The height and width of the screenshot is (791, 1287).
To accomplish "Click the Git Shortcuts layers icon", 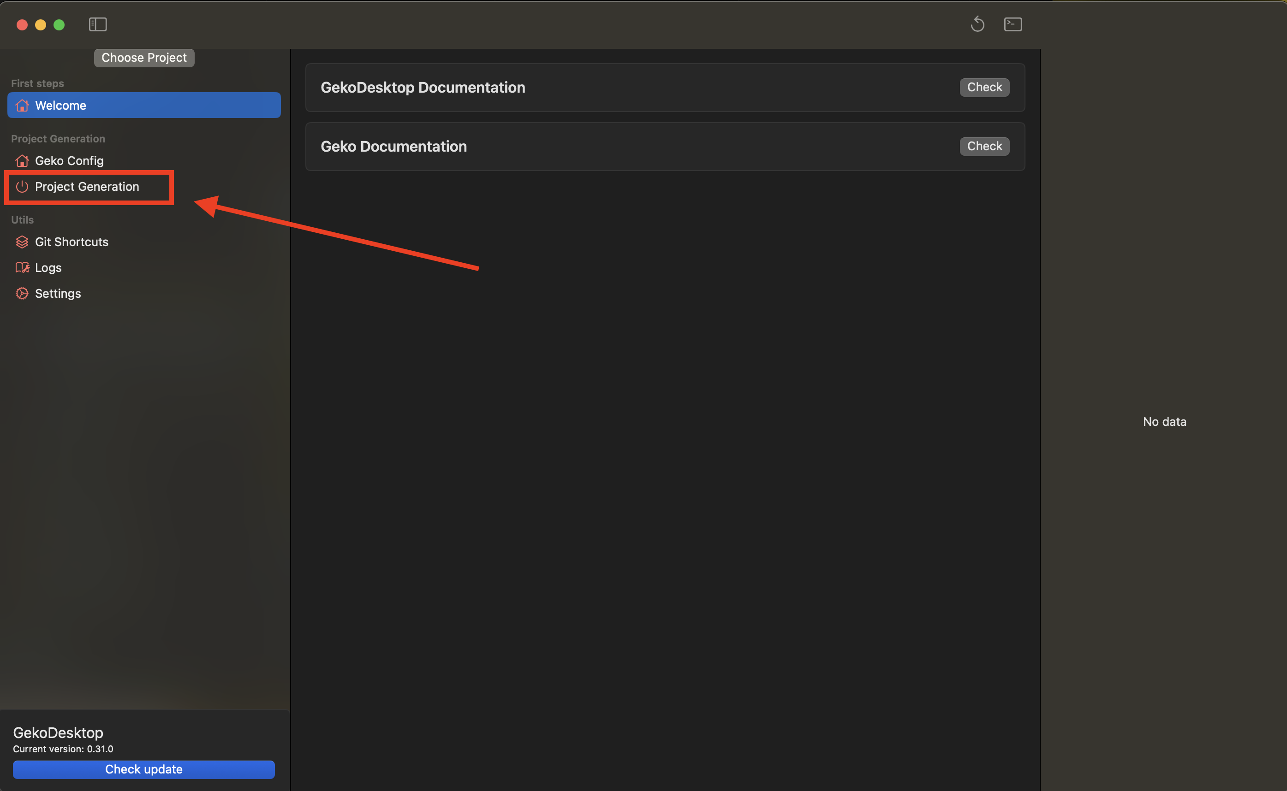I will [x=22, y=242].
